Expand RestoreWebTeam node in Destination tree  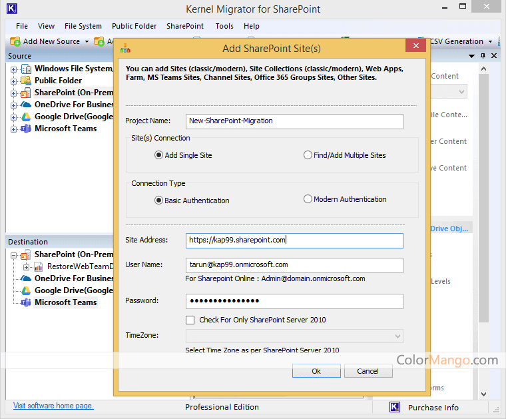coord(27,266)
